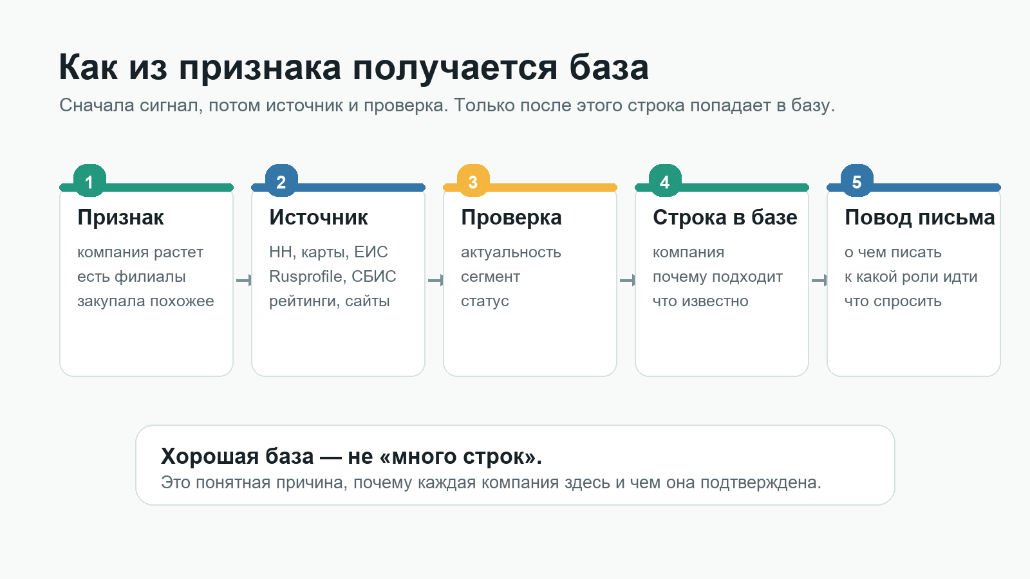
Task: Click the blue step 2 number badge
Action: [281, 181]
